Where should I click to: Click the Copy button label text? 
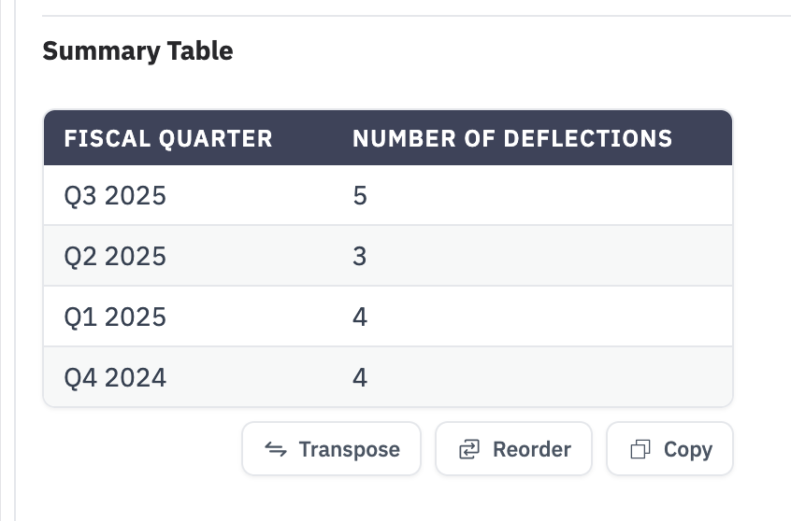coord(688,449)
